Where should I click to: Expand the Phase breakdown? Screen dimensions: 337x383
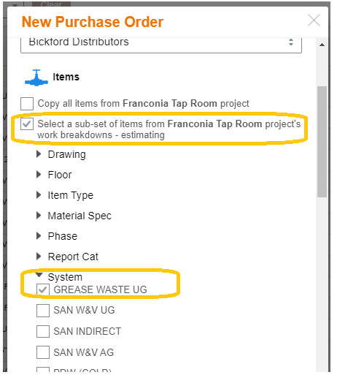coord(39,236)
